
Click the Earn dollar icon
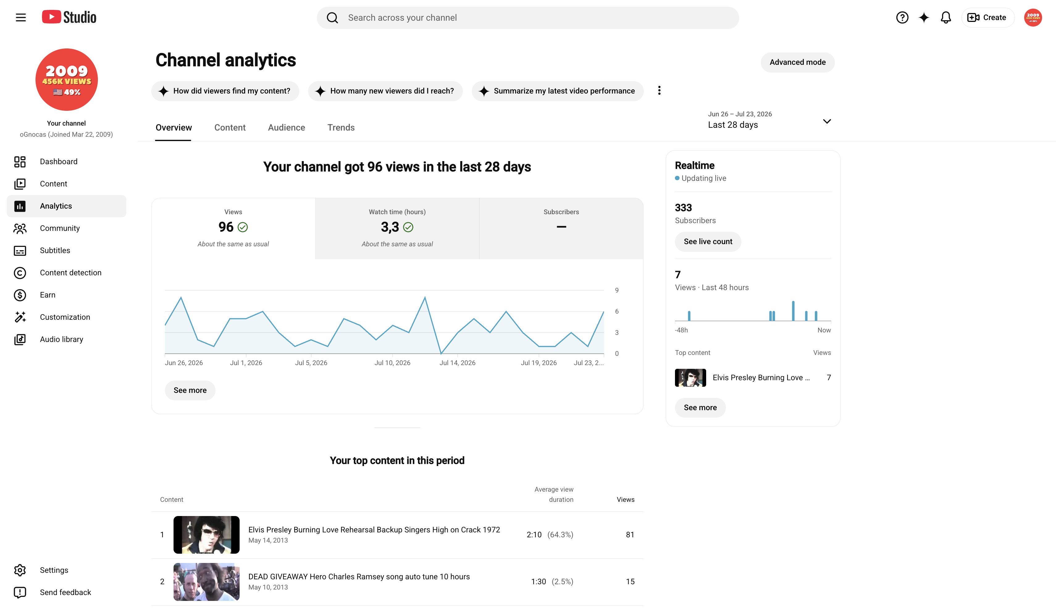(x=20, y=295)
